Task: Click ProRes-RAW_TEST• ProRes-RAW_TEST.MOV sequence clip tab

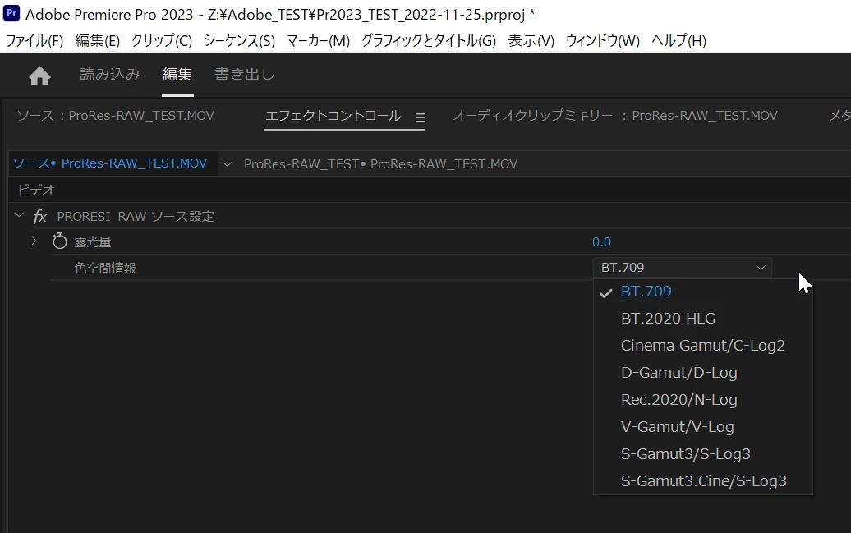Action: click(380, 164)
